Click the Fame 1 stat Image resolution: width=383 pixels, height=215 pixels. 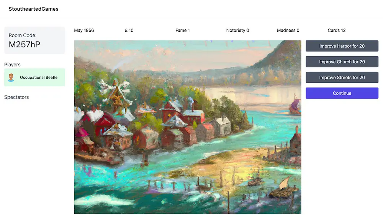coord(182,31)
